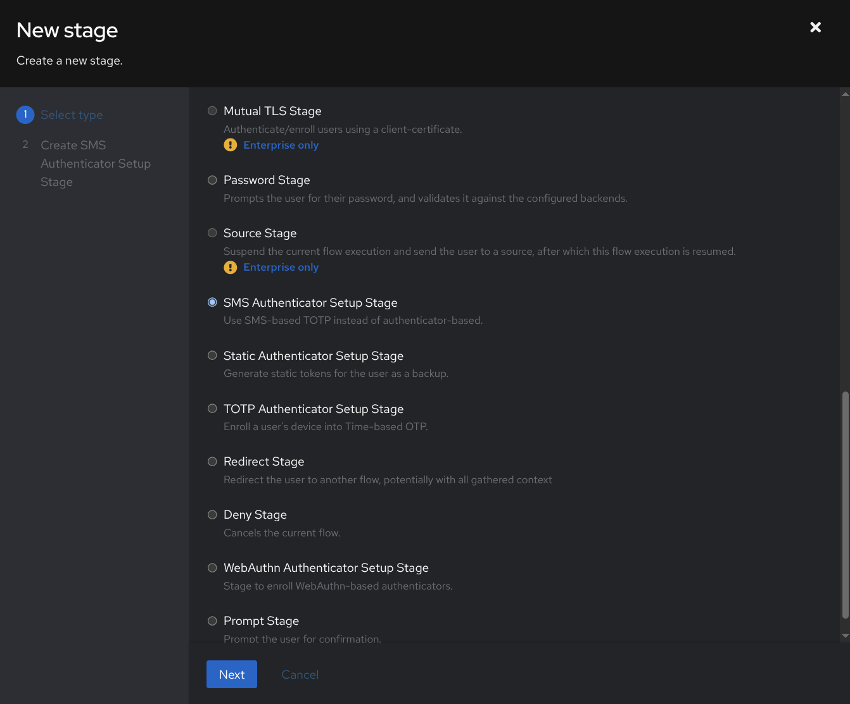The width and height of the screenshot is (850, 704).
Task: Cancel the stage creation wizard
Action: (x=300, y=675)
